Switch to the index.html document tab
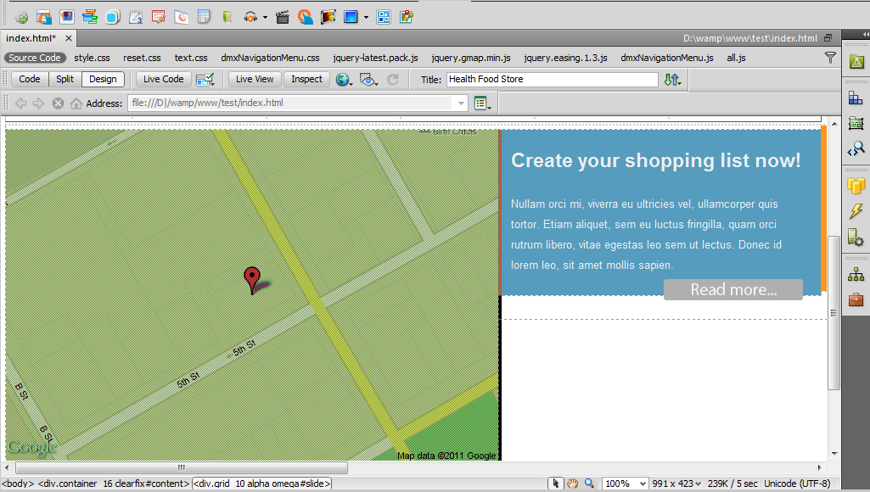The width and height of the screenshot is (870, 492). click(x=31, y=38)
